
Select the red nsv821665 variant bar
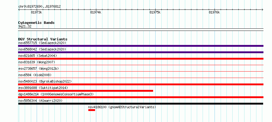pyautogui.click(x=141, y=59)
